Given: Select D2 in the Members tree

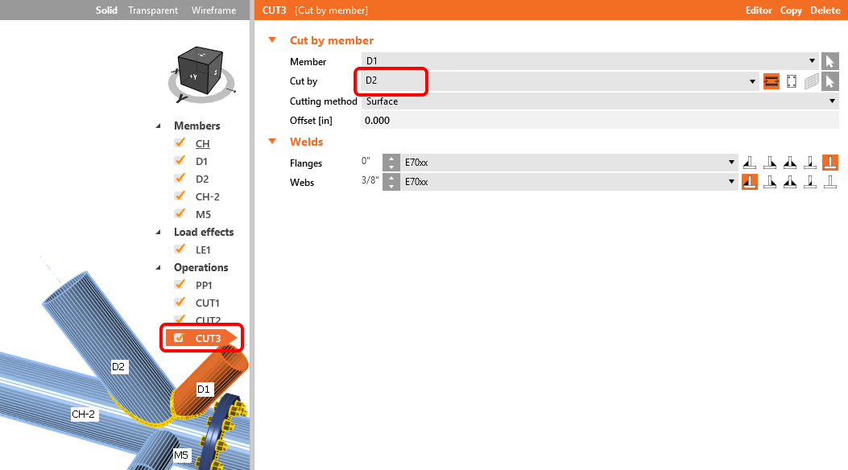Looking at the screenshot, I should pyautogui.click(x=201, y=179).
